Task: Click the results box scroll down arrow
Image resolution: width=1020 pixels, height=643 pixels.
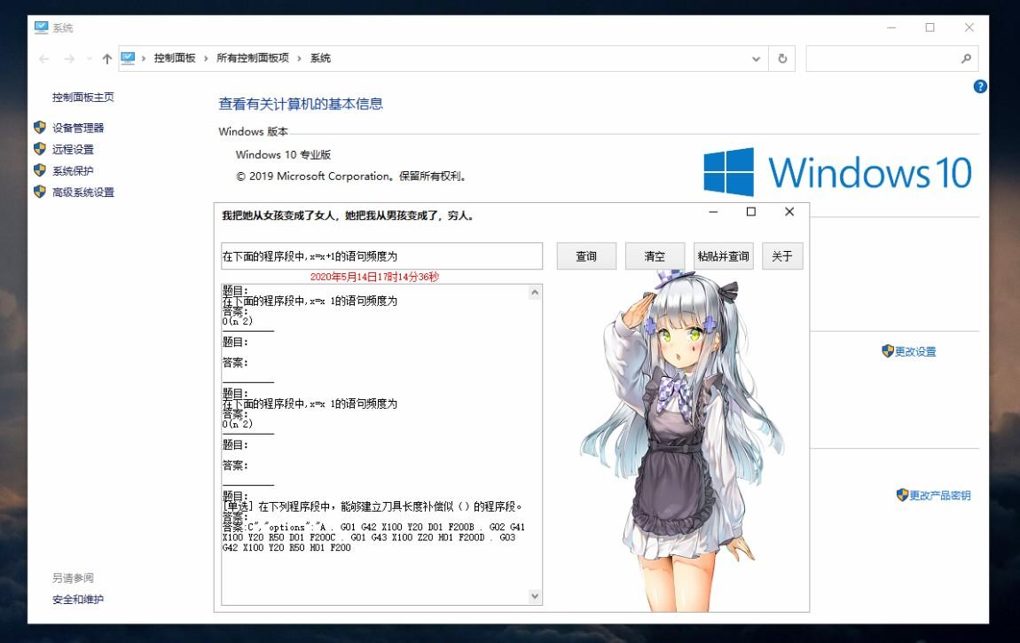Action: point(535,595)
